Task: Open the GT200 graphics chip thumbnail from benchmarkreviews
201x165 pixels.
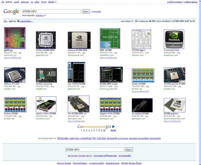Action: (x=175, y=105)
